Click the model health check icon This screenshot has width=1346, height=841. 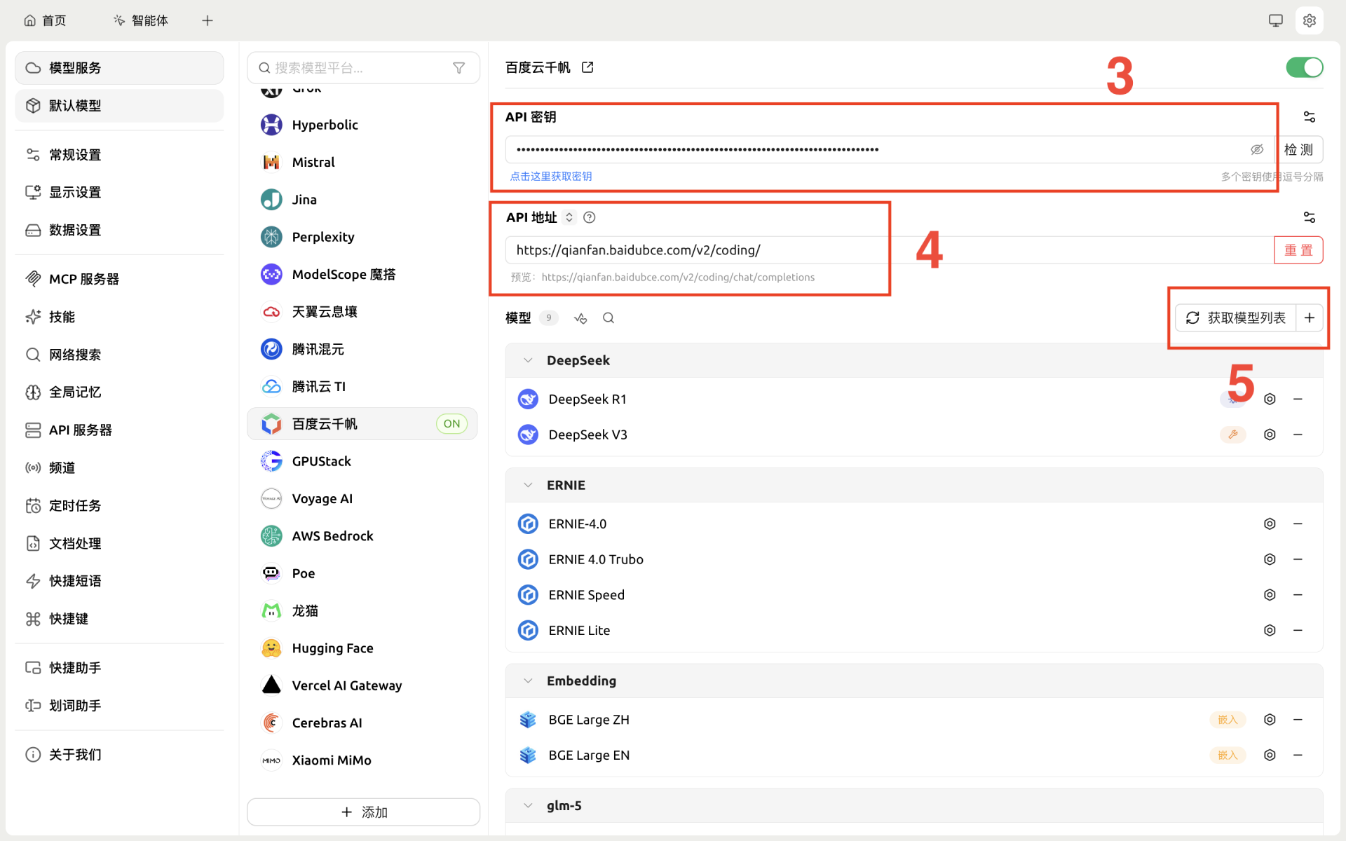(580, 318)
